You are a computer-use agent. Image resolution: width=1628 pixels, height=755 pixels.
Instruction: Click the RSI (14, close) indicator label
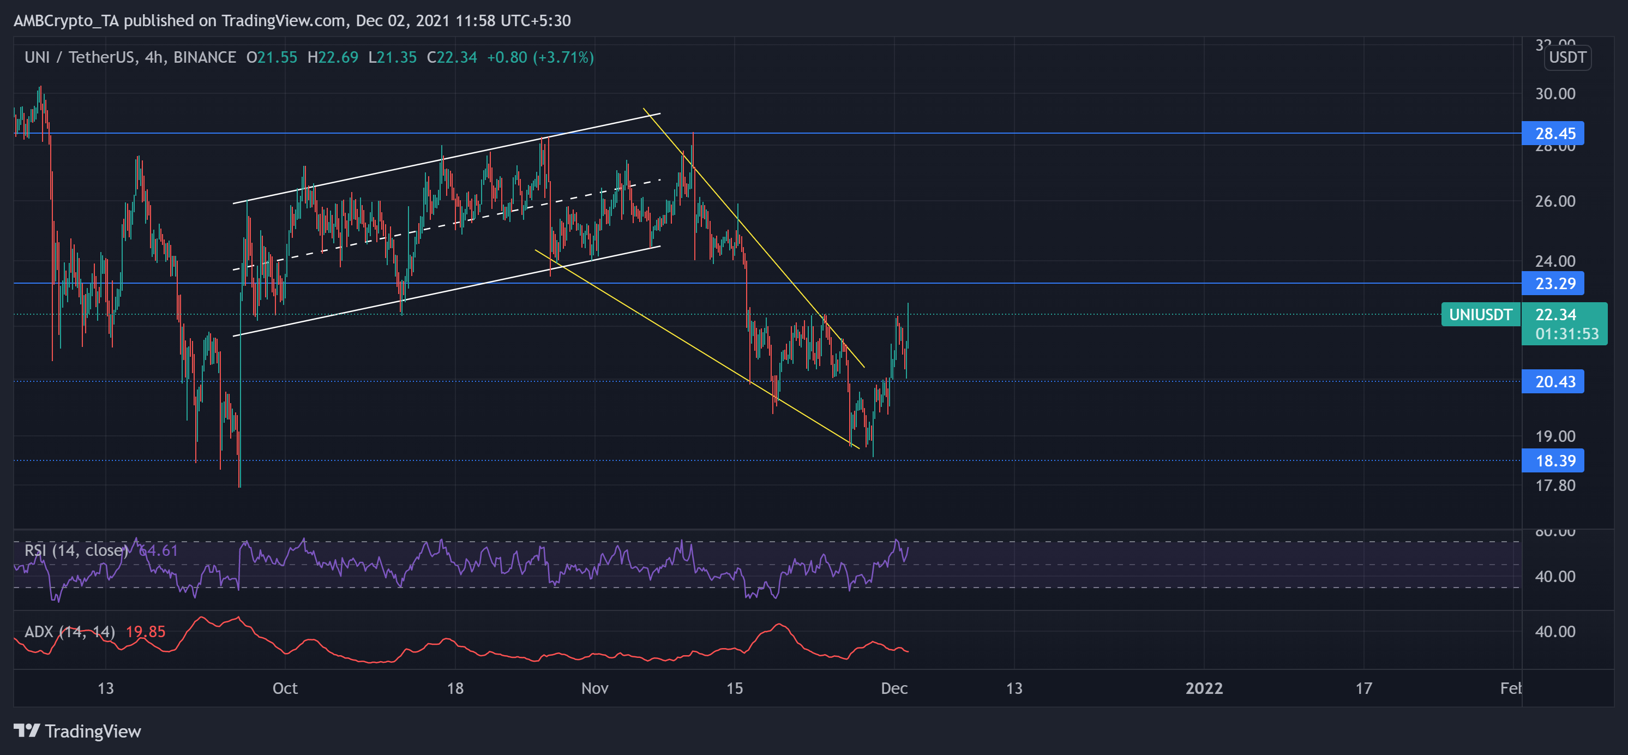76,550
